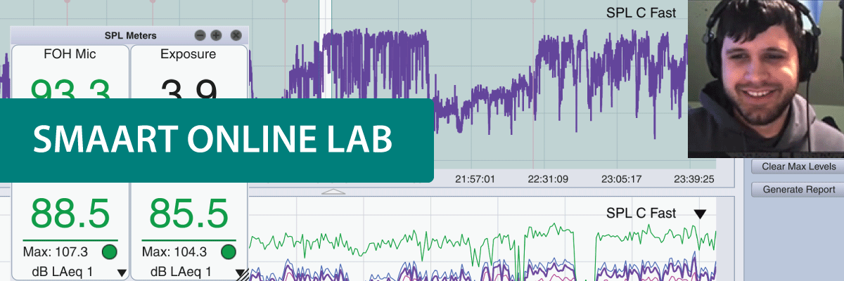The height and width of the screenshot is (281, 844).
Task: Click the upper graph SPL C Fast label
Action: click(641, 13)
